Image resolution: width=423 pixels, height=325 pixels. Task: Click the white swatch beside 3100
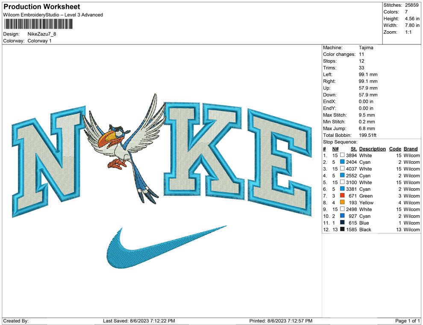[x=342, y=182]
